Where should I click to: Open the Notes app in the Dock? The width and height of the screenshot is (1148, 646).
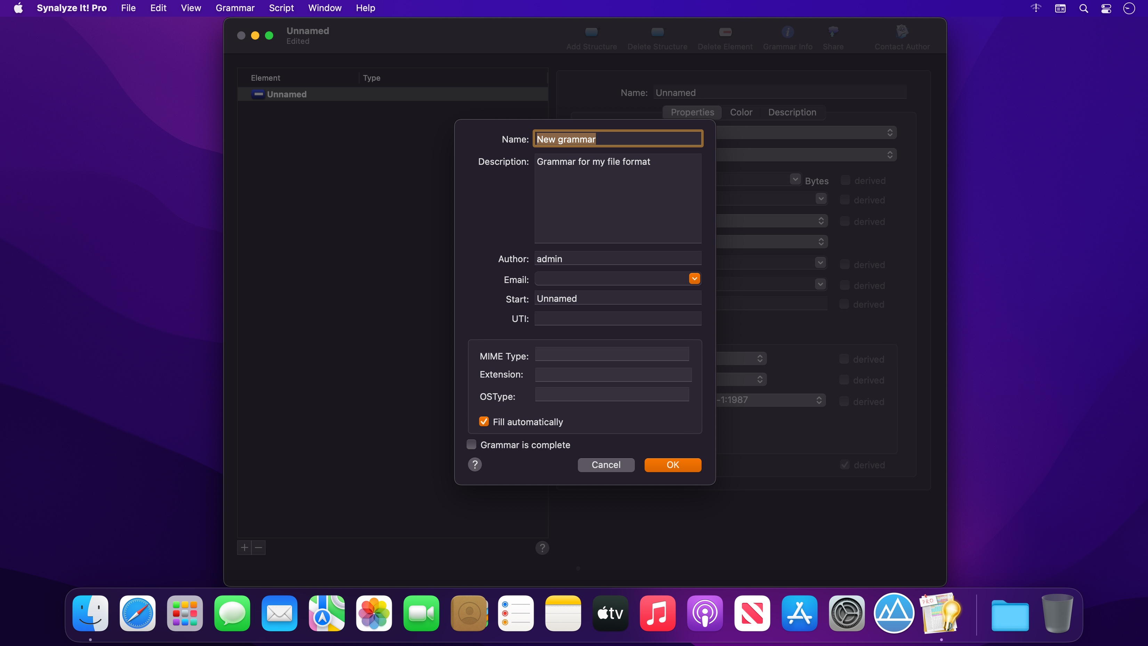(x=563, y=613)
